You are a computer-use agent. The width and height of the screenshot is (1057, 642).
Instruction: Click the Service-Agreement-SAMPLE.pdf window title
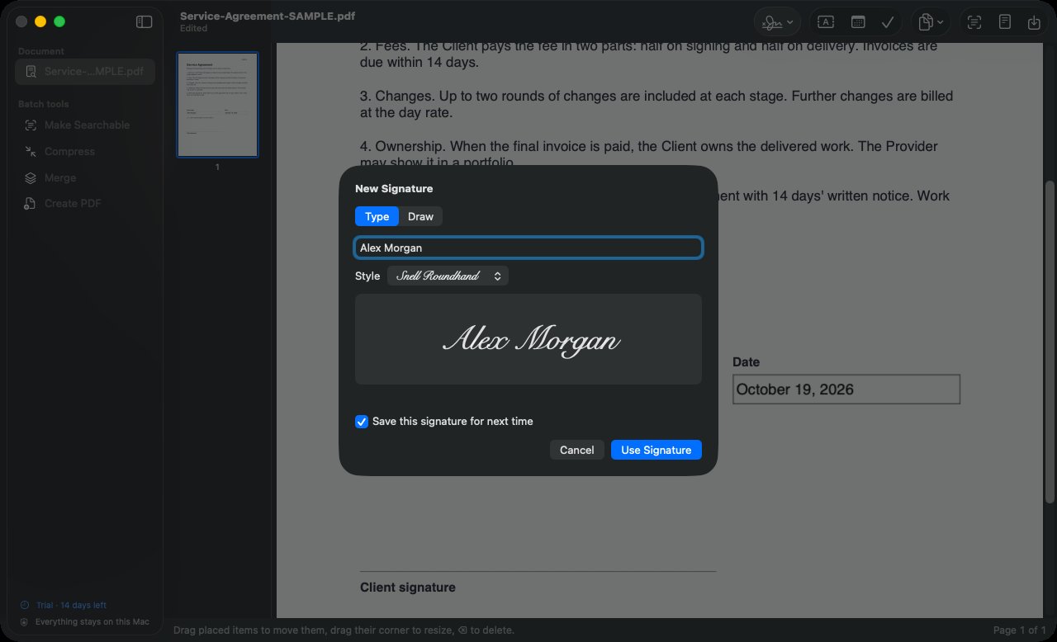click(268, 16)
